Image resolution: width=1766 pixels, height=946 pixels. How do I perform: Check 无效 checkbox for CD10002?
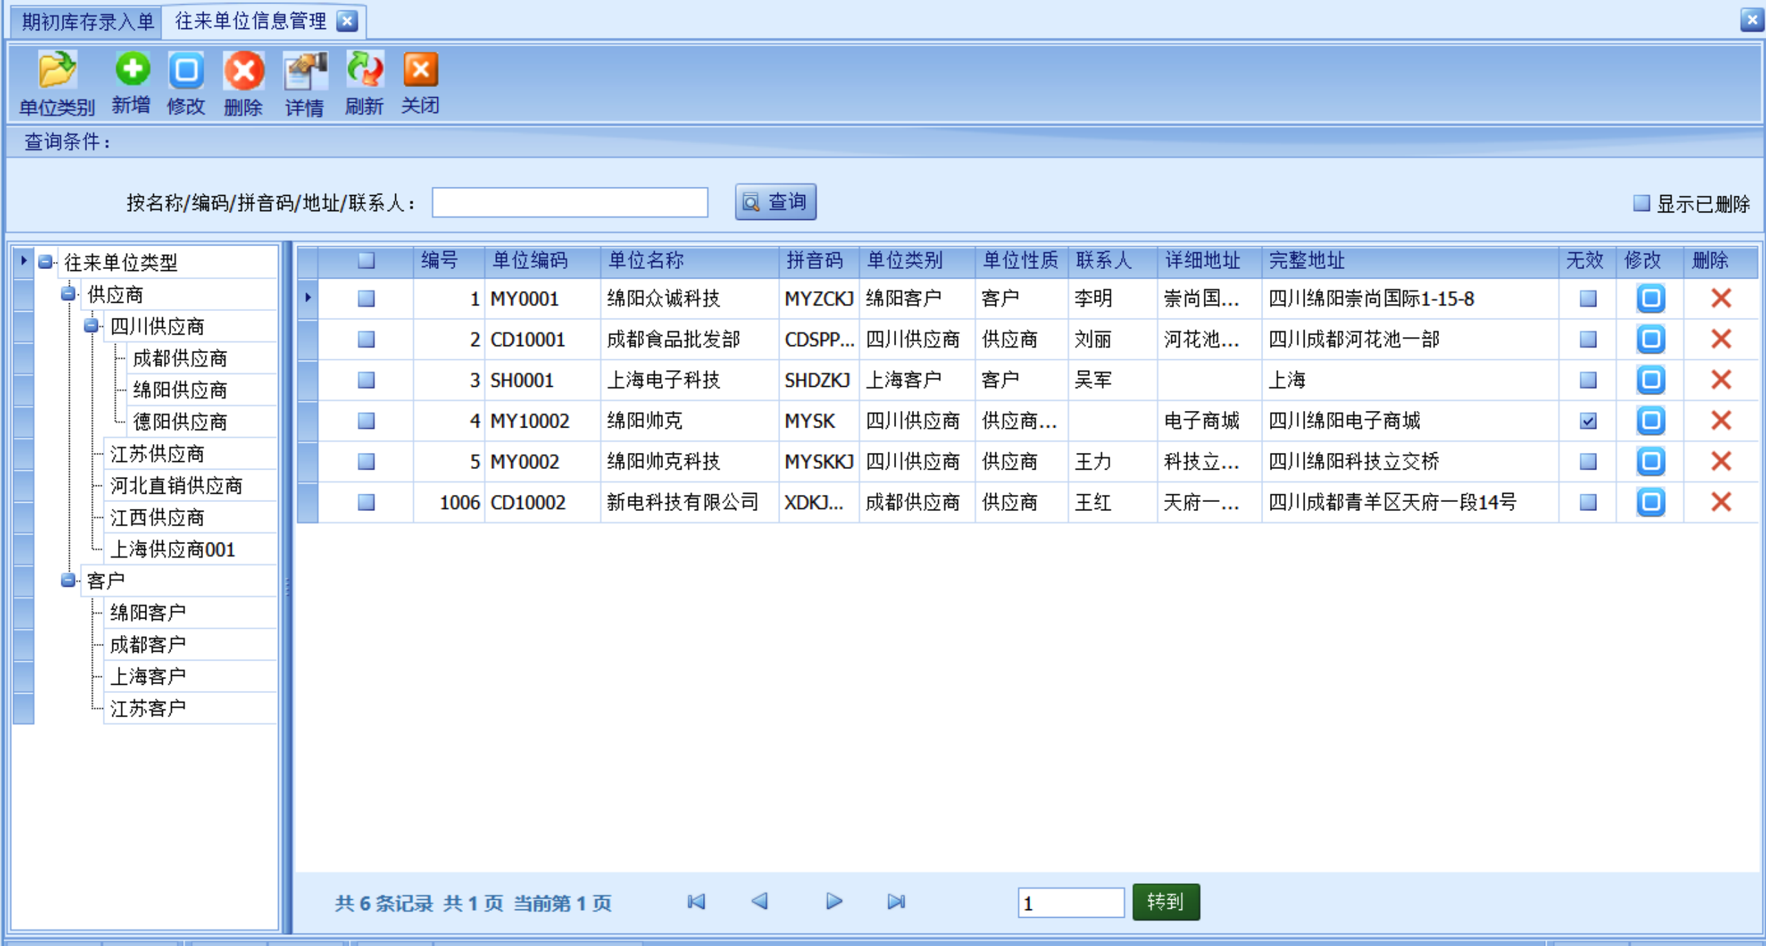(1588, 502)
